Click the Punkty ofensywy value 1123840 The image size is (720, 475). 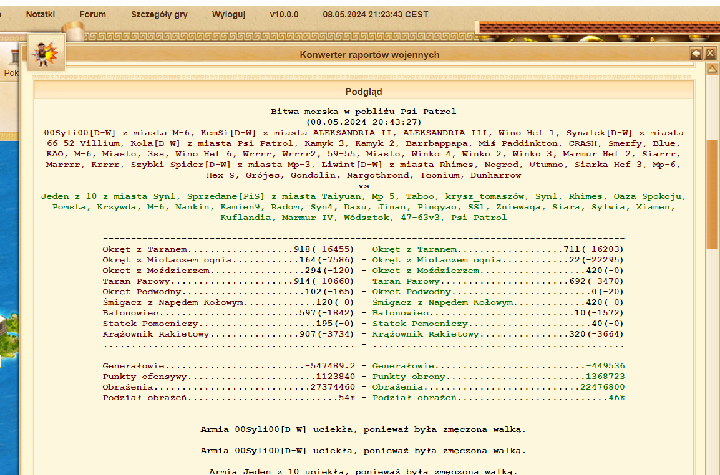click(336, 377)
